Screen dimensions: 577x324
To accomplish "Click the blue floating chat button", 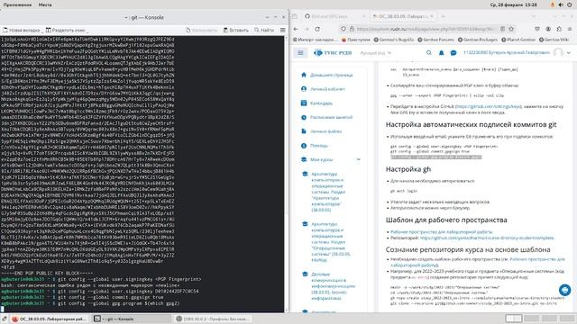I will click(x=564, y=290).
